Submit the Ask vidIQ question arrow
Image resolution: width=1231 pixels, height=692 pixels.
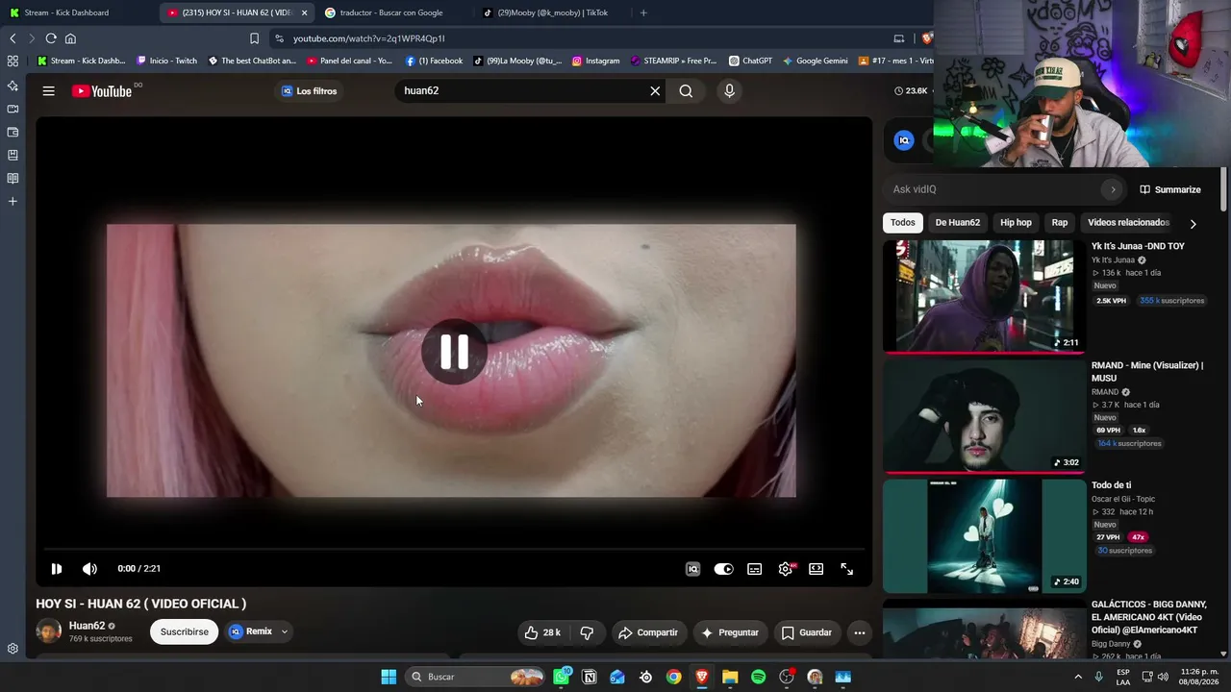coord(1113,189)
